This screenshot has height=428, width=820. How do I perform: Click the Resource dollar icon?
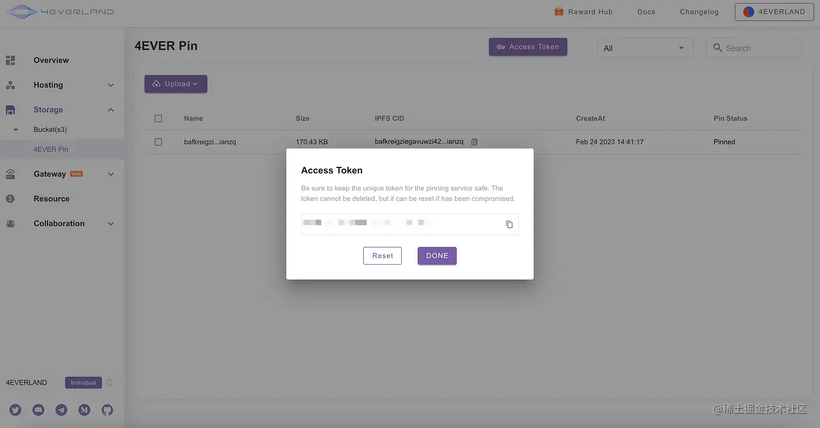click(x=10, y=198)
